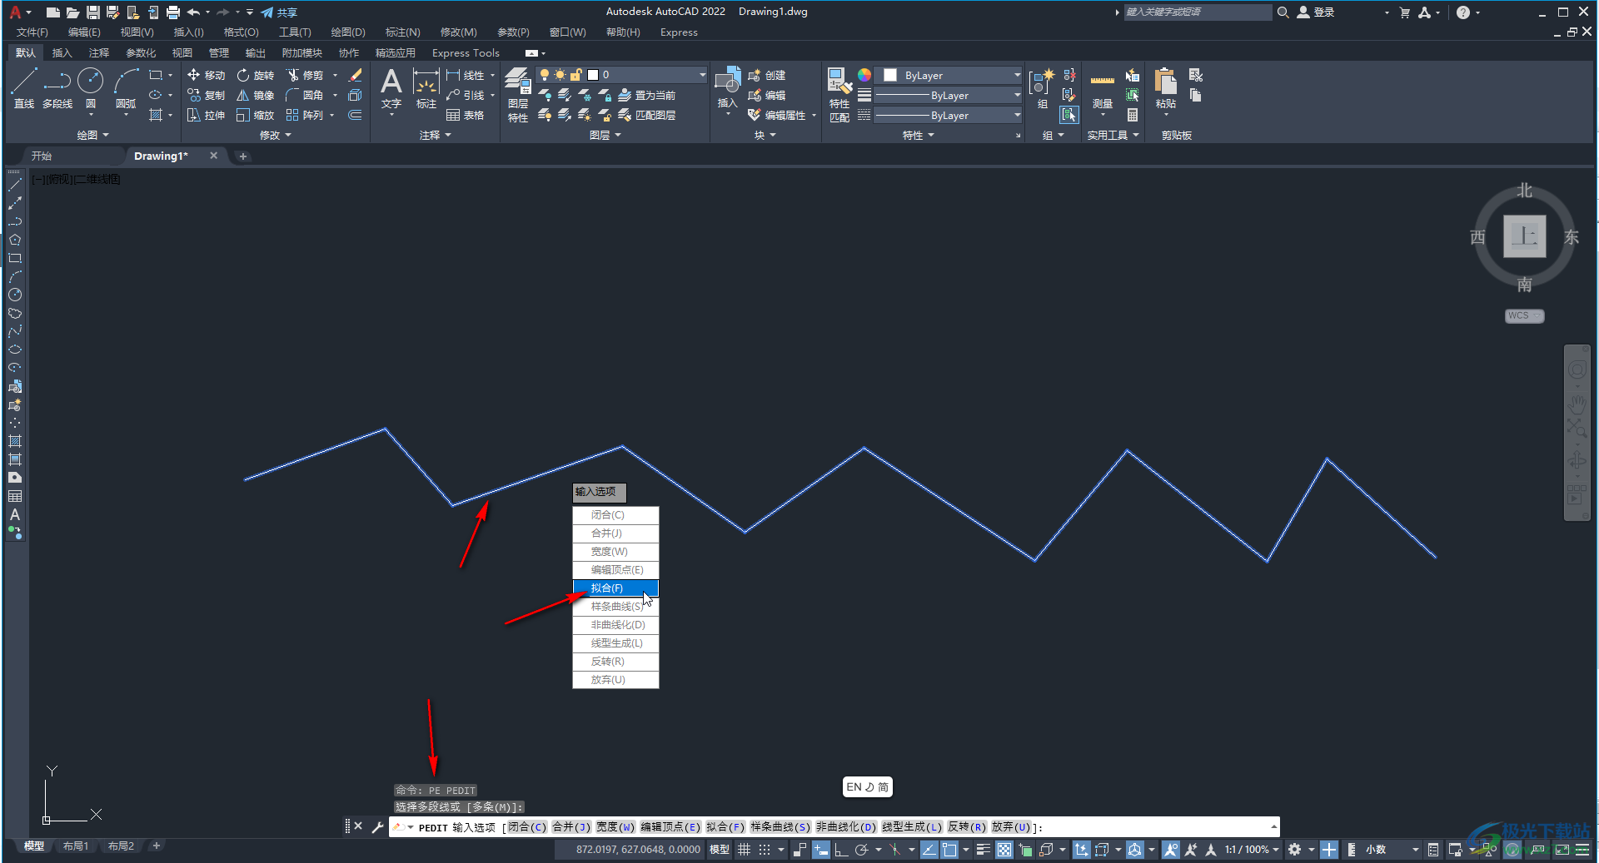1599x863 pixels.
Task: Click the Erase tool in Modify panel
Action: pyautogui.click(x=355, y=75)
